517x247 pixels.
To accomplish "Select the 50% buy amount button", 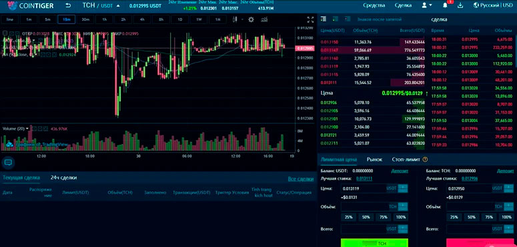I will (x=366, y=218).
